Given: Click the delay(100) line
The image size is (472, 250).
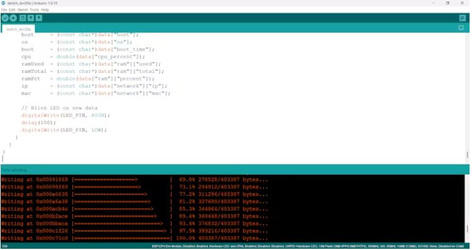Looking at the screenshot, I should click(39, 123).
